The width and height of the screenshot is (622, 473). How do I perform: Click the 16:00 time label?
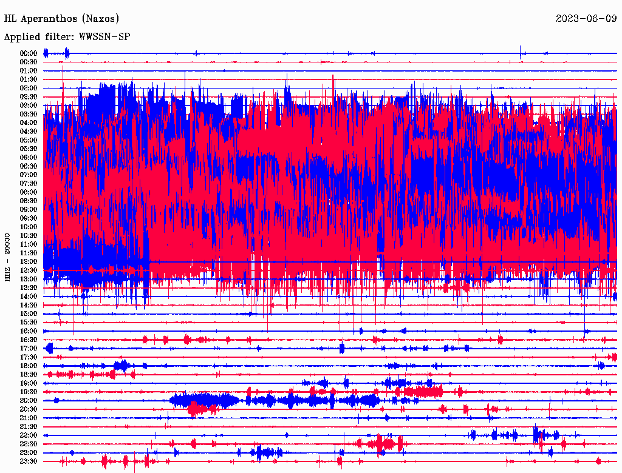click(29, 330)
